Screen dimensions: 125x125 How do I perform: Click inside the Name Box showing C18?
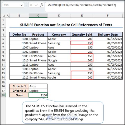click(11, 5)
